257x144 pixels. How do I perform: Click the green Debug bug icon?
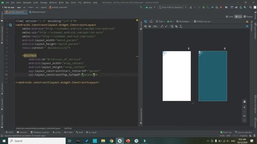(x=204, y=7)
